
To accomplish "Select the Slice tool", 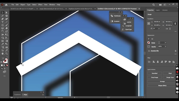I will [x=7, y=50].
